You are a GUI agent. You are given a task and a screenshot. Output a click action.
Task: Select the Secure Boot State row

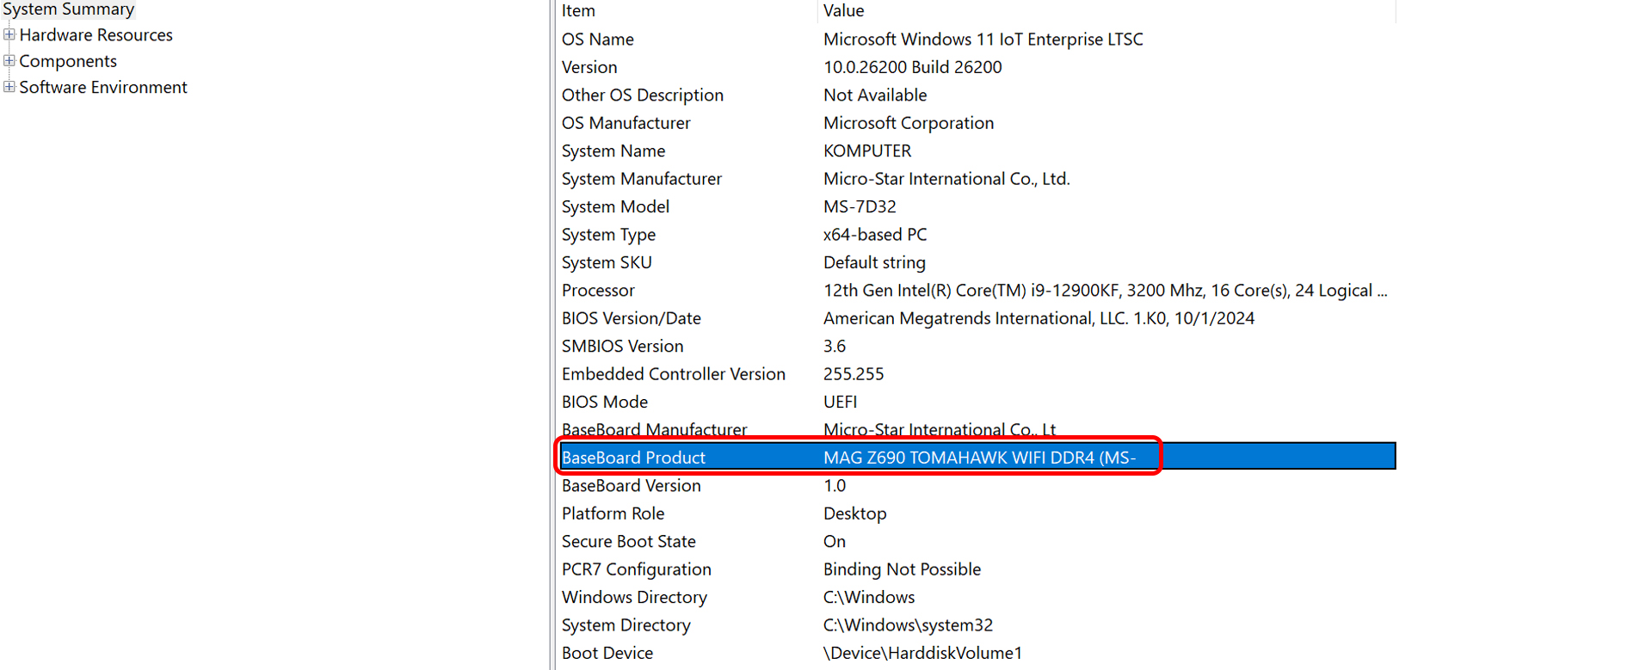(x=628, y=542)
